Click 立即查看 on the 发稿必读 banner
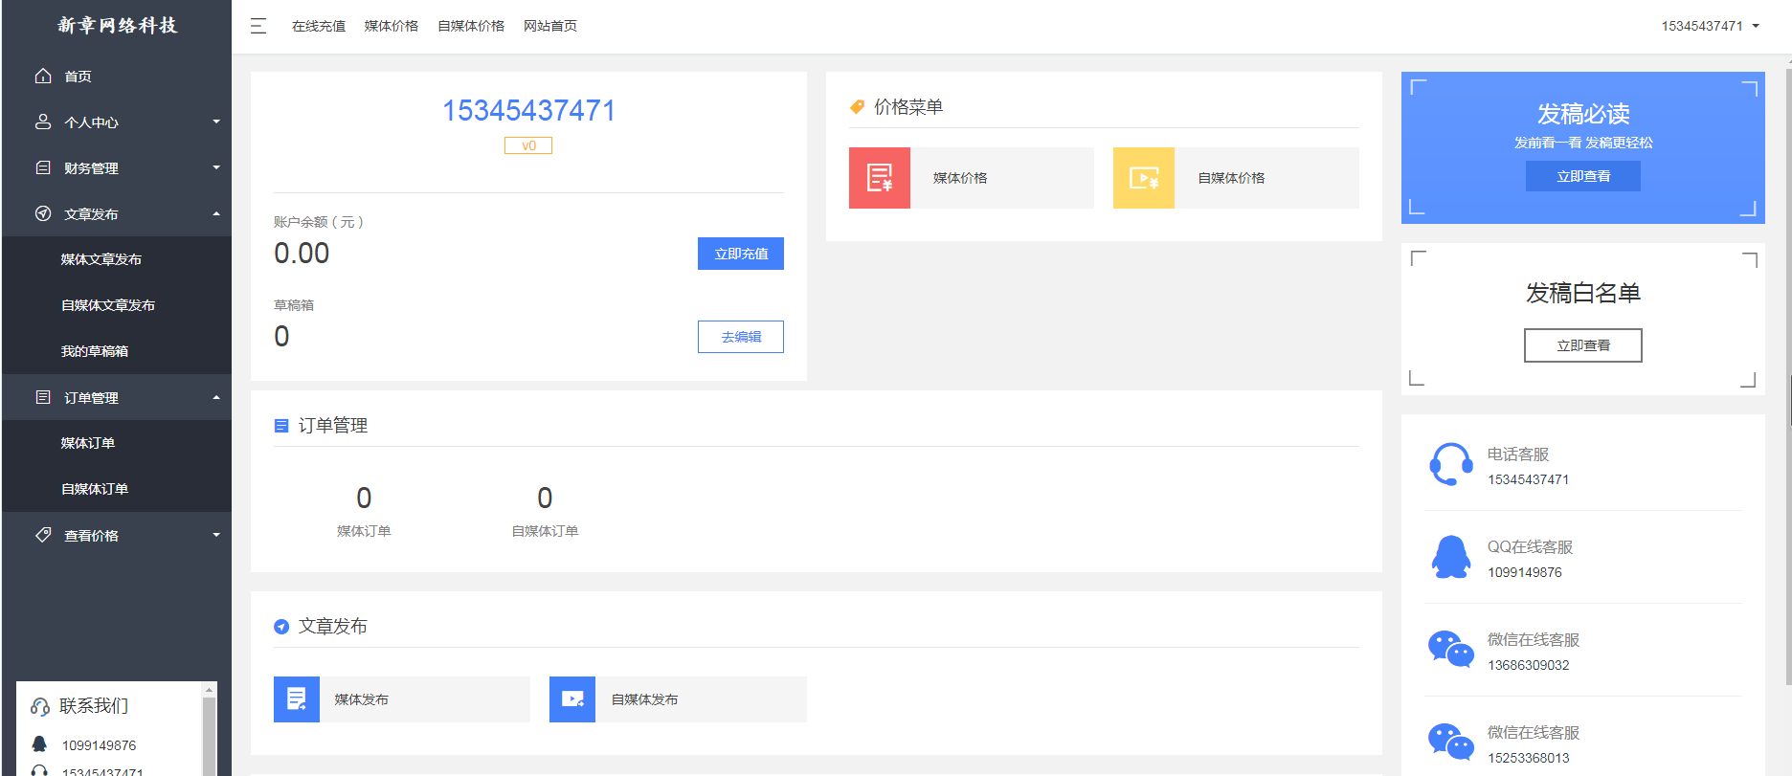This screenshot has height=776, width=1792. click(1583, 176)
